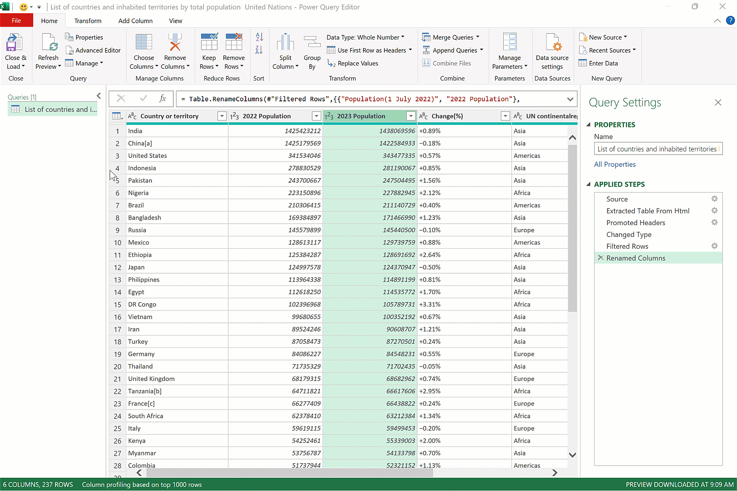
Task: Switch to the Transform ribbon tab
Action: (88, 21)
